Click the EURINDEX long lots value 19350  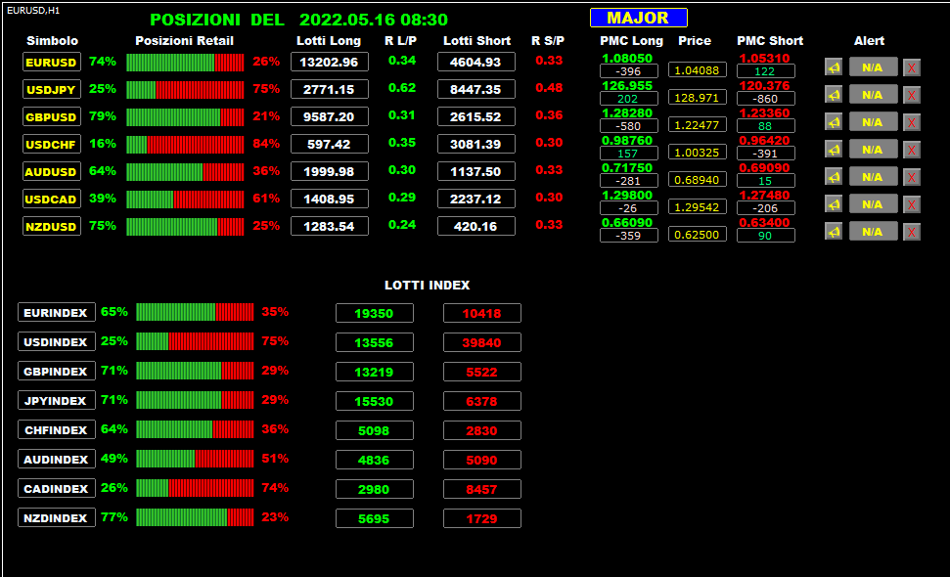(x=375, y=313)
